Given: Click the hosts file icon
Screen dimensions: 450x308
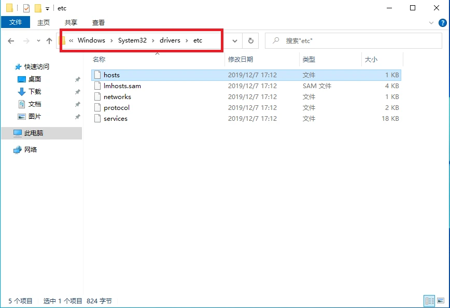Looking at the screenshot, I should [97, 75].
